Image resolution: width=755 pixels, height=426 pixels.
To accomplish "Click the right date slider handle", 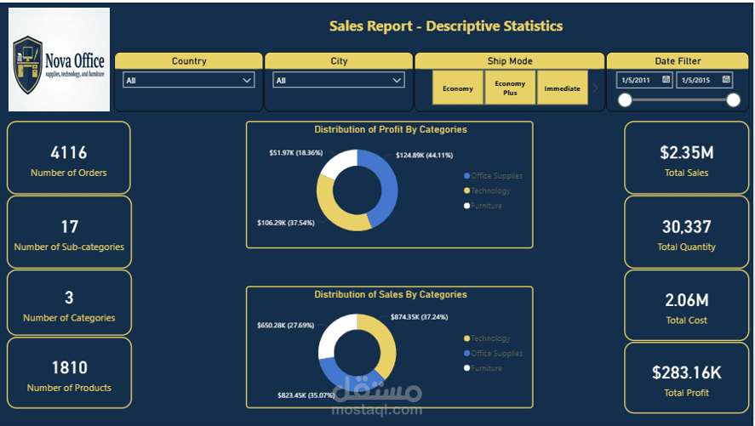I will [734, 100].
